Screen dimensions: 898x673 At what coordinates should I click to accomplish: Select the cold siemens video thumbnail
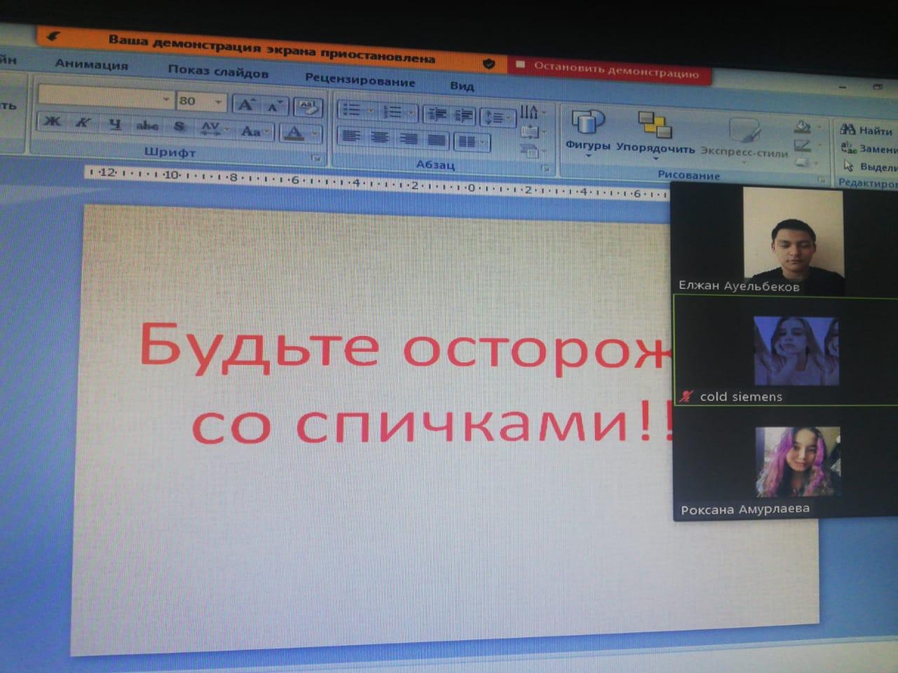[786, 352]
